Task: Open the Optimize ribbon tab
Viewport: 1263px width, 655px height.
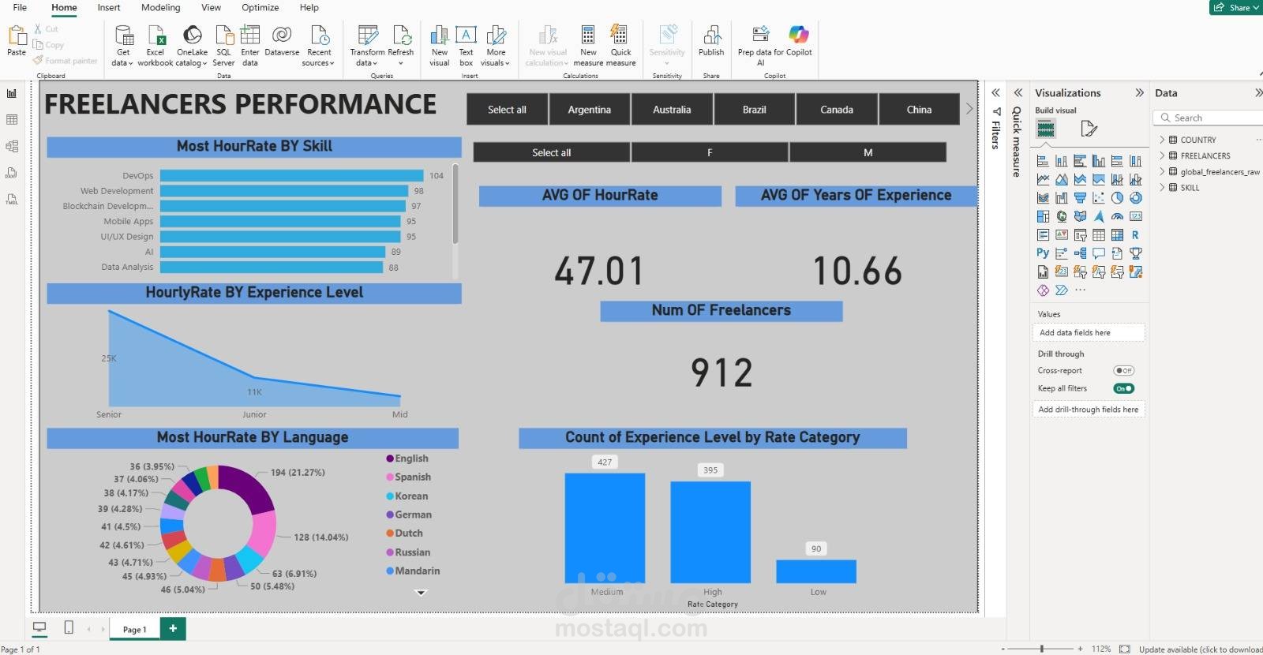Action: 260,7
